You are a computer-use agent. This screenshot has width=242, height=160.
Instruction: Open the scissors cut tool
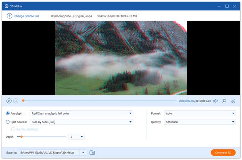pyautogui.click(x=233, y=101)
